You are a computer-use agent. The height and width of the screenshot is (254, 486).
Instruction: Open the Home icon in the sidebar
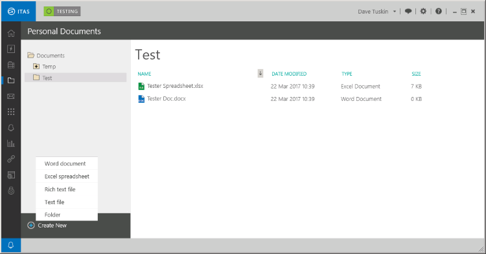(x=11, y=33)
